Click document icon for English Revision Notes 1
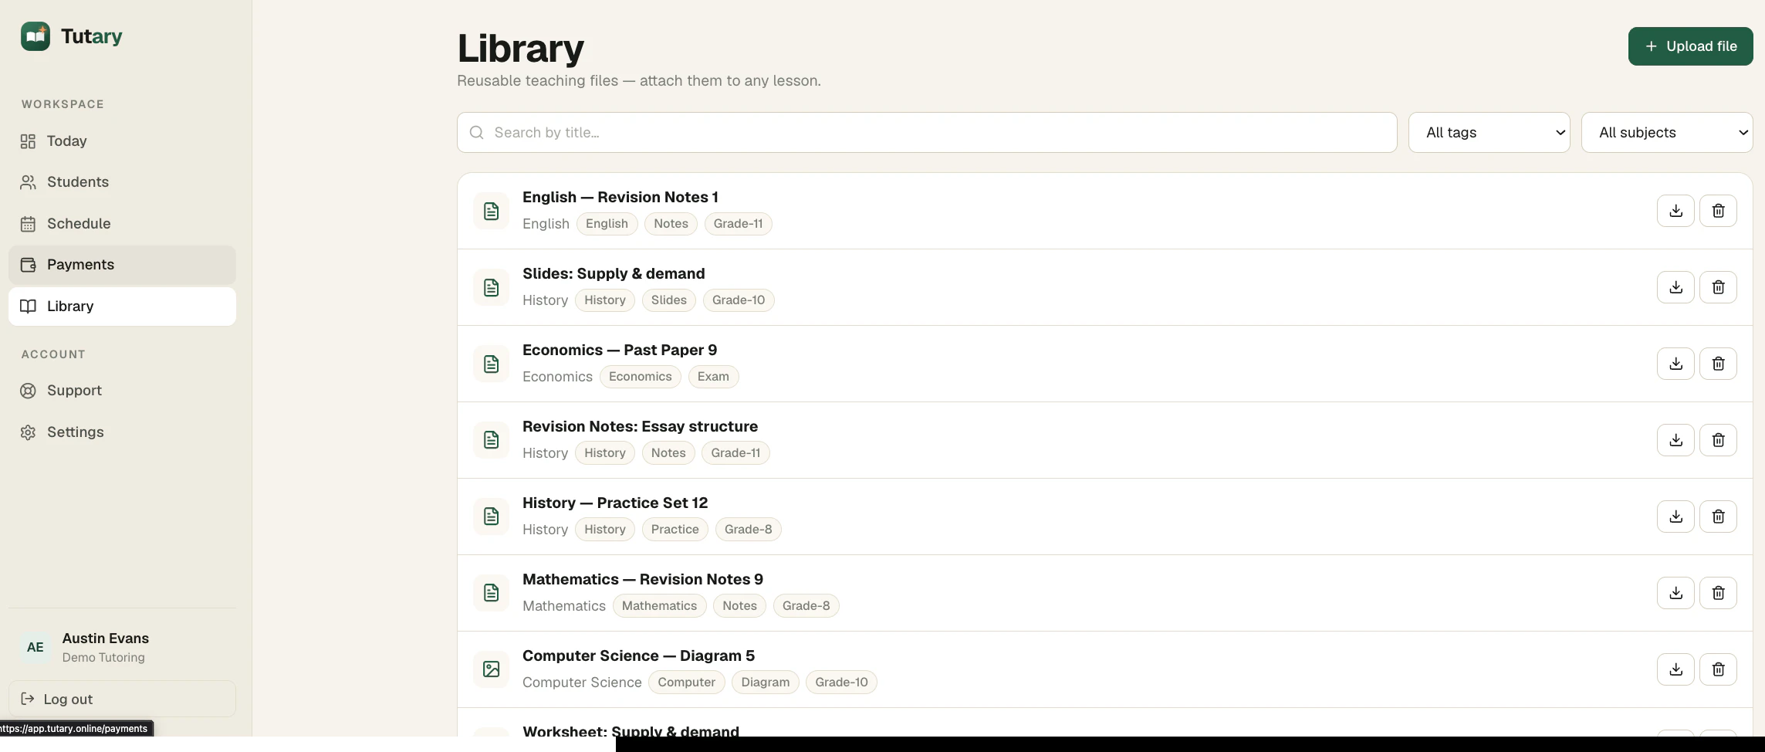This screenshot has height=752, width=1765. pos(491,211)
